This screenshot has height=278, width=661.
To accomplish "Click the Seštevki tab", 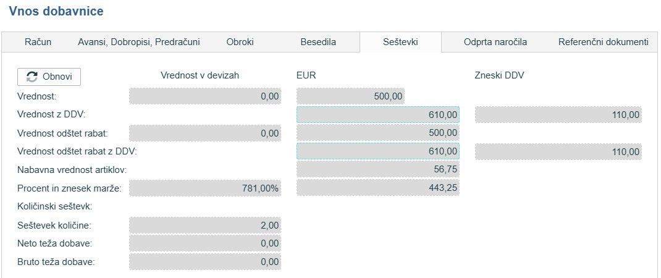I will tap(400, 42).
